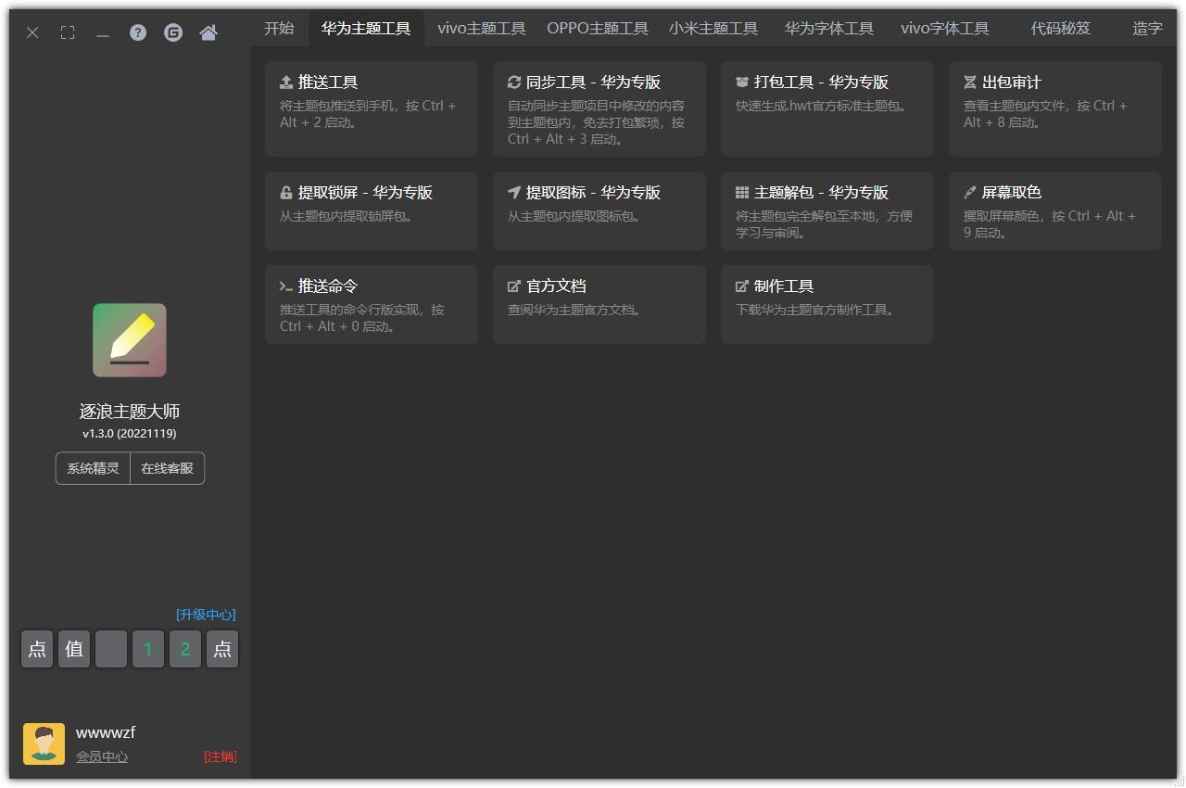Click the sync arrows icon beside 同步工具
The image size is (1186, 788).
514,83
